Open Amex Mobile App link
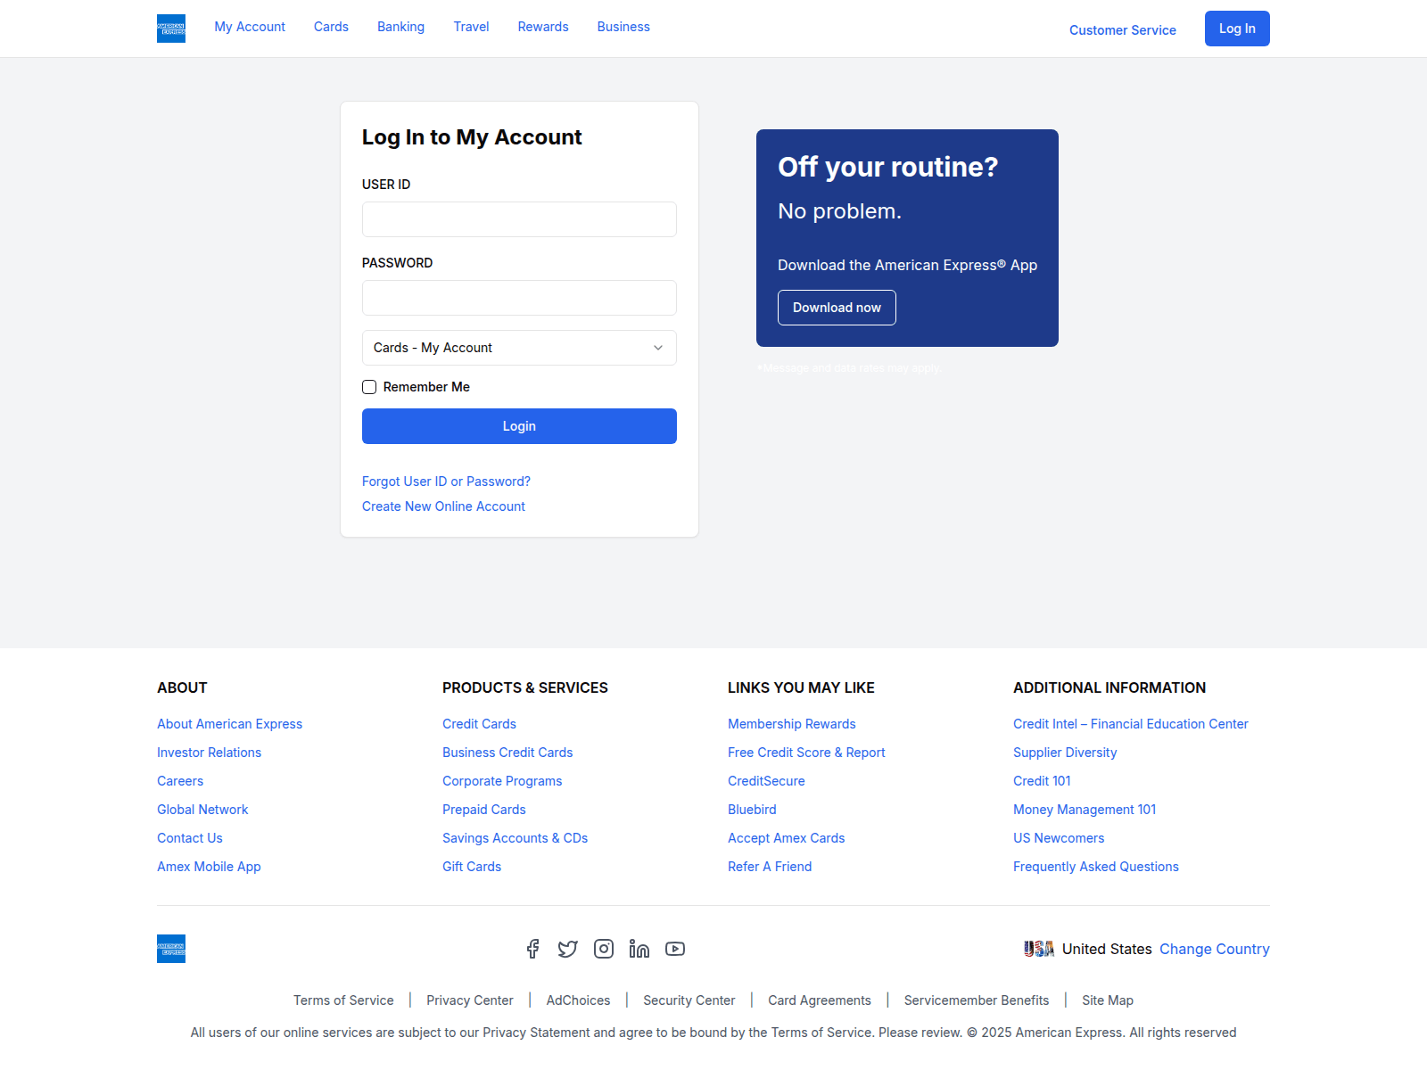Viewport: 1427px width, 1070px height. [209, 867]
